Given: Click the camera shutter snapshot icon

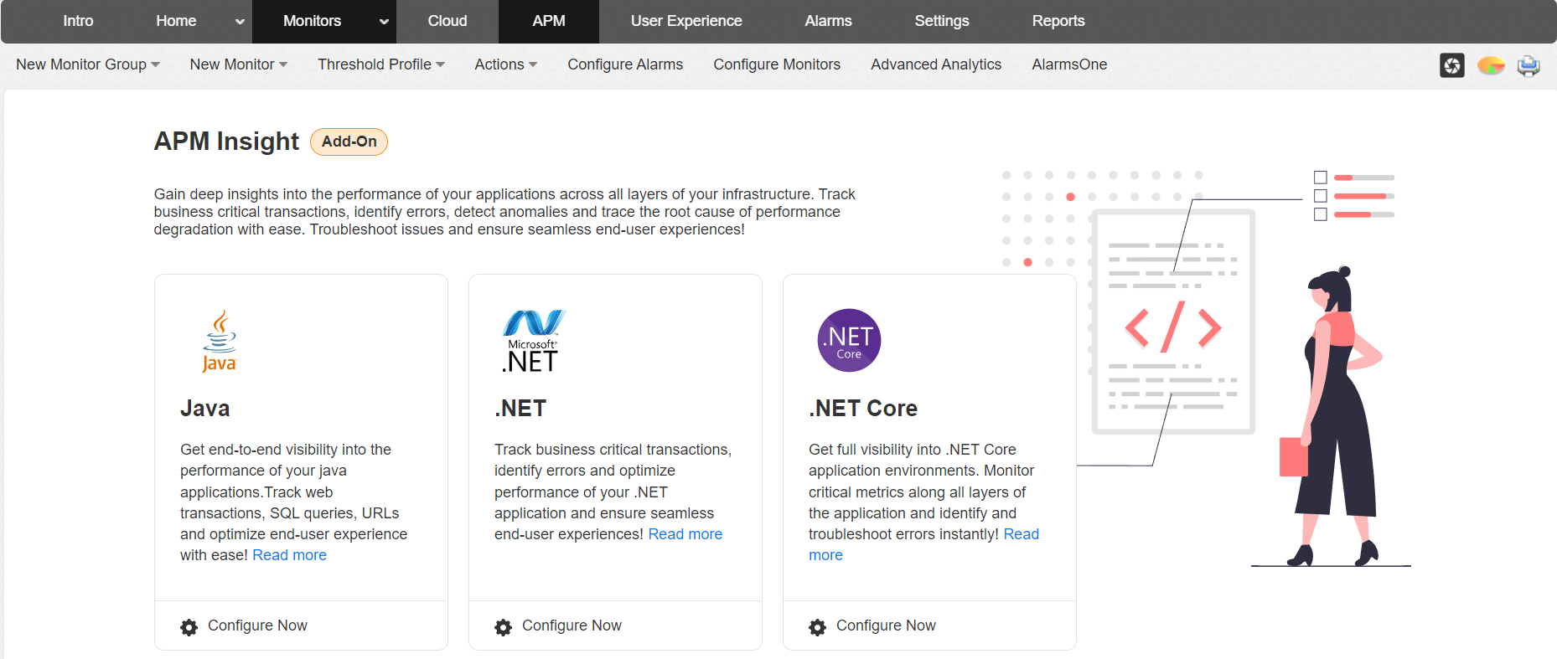Looking at the screenshot, I should pos(1451,65).
